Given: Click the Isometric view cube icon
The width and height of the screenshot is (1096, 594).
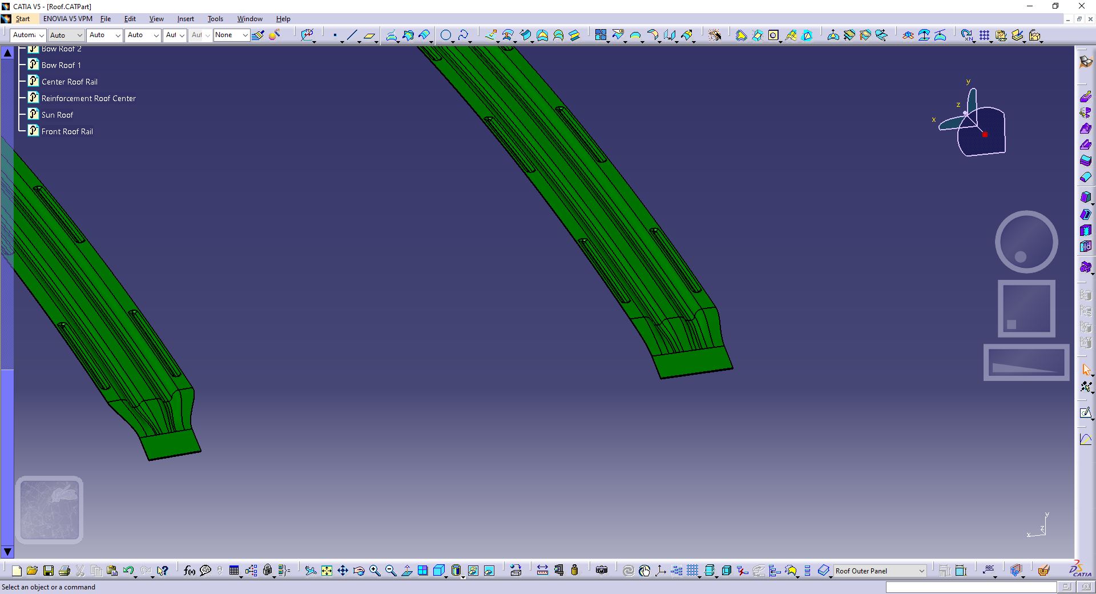Looking at the screenshot, I should tap(438, 570).
